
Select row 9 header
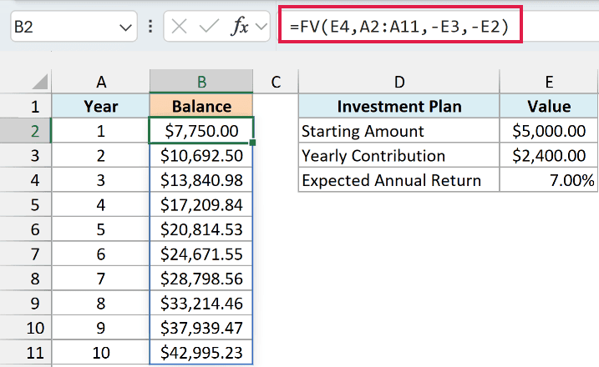(x=26, y=303)
